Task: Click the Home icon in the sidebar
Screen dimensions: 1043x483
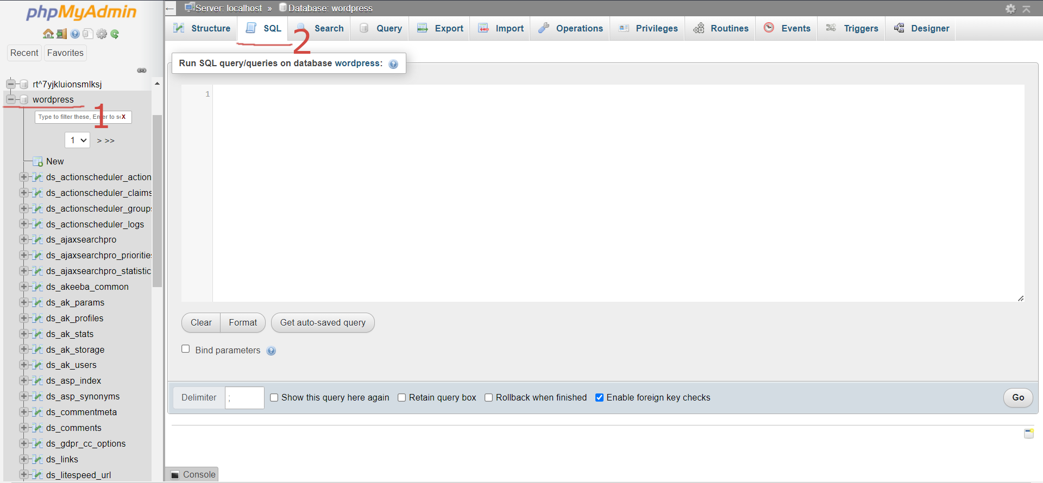Action: click(x=48, y=34)
